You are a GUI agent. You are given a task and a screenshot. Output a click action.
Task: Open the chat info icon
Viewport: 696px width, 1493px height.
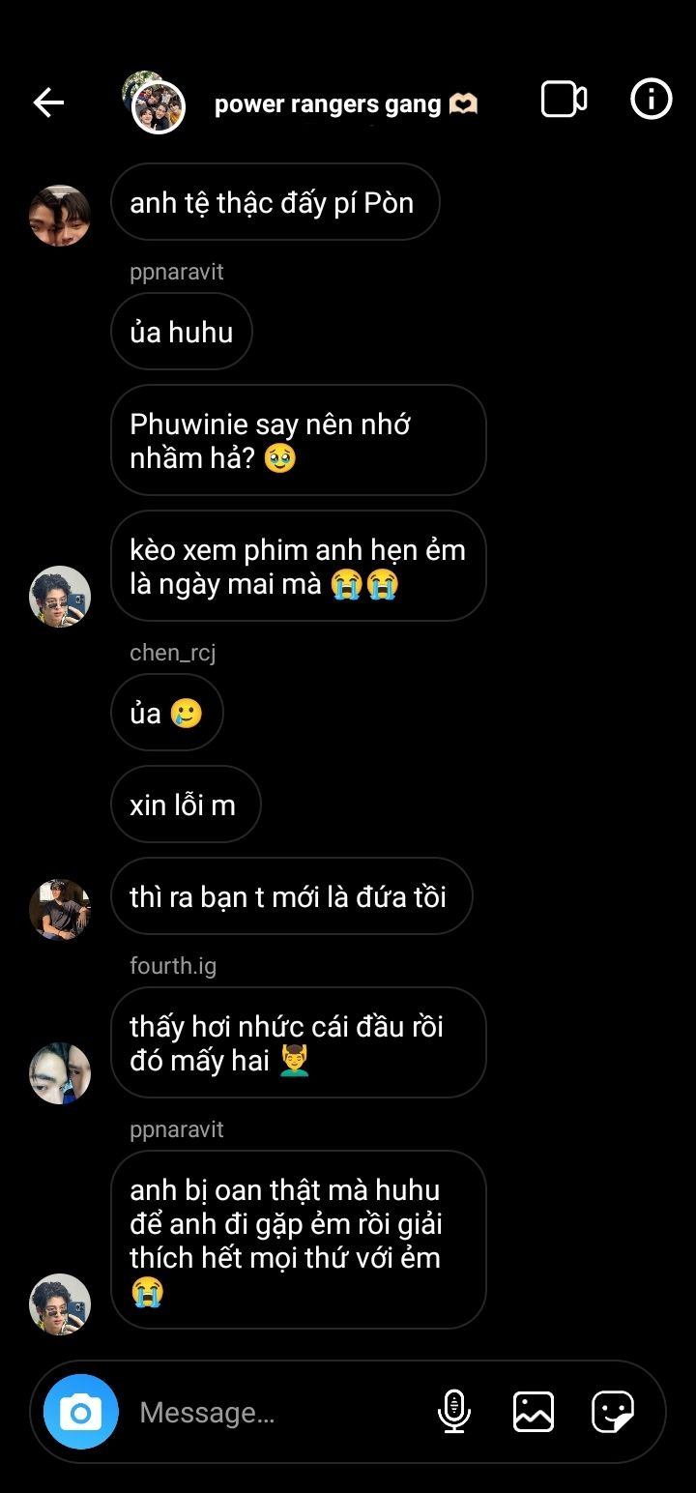pos(651,99)
